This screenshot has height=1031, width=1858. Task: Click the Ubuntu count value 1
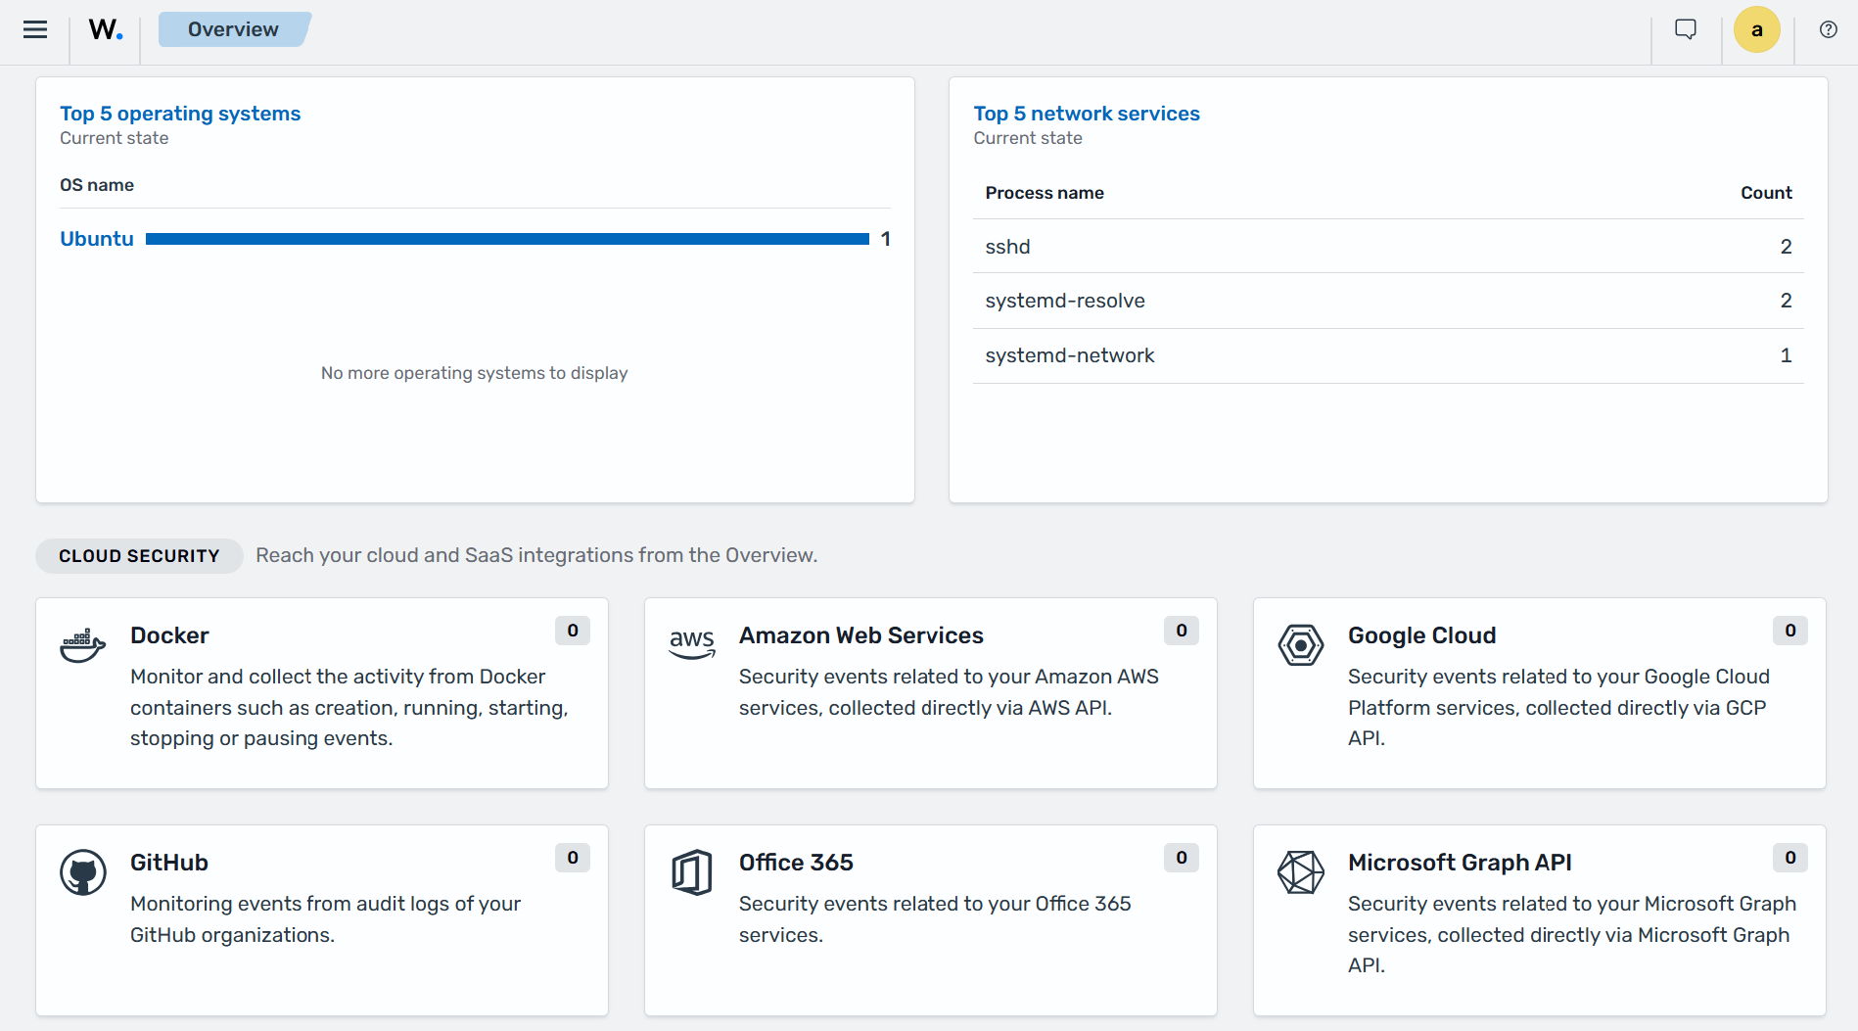click(885, 239)
